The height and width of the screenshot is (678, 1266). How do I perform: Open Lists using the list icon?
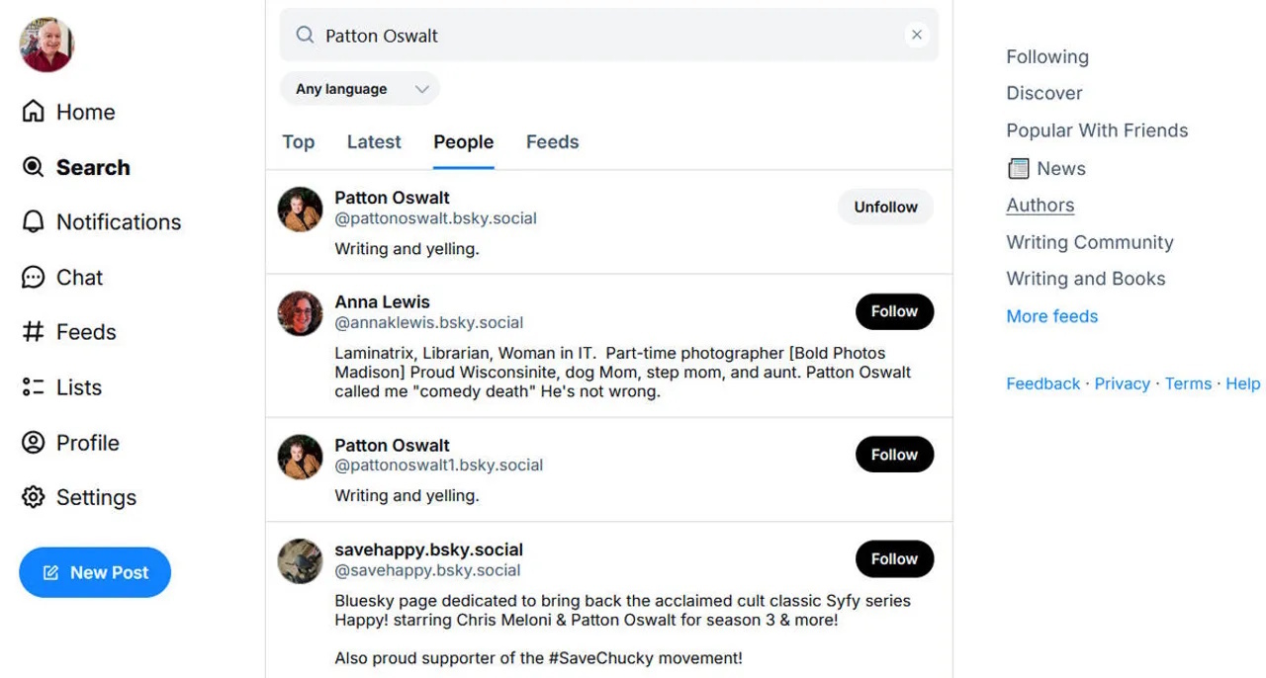(34, 387)
